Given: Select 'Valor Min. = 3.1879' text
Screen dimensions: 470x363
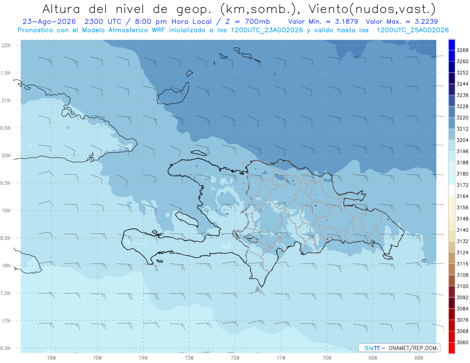Looking at the screenshot, I should point(324,22).
